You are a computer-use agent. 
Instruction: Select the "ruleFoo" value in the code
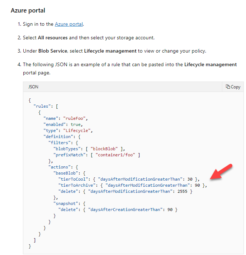(x=74, y=118)
